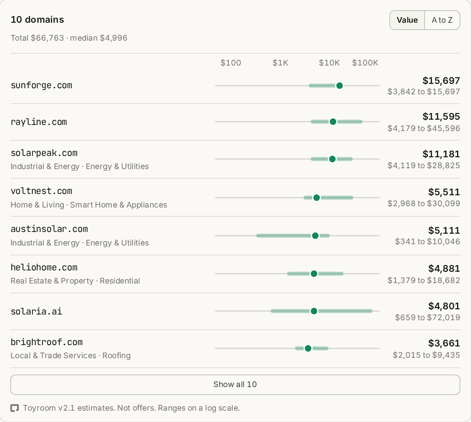Screen dimensions: 471x422
Task: Click the brightroof.com range dot
Action: click(x=308, y=348)
